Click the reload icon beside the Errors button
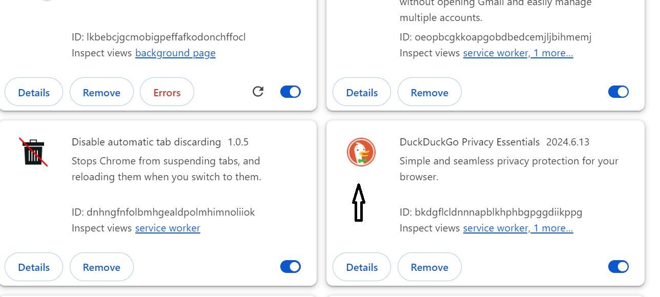 [258, 92]
